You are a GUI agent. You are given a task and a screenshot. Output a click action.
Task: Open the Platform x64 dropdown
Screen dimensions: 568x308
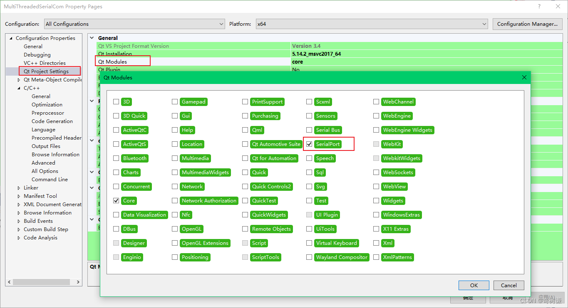[x=371, y=24]
